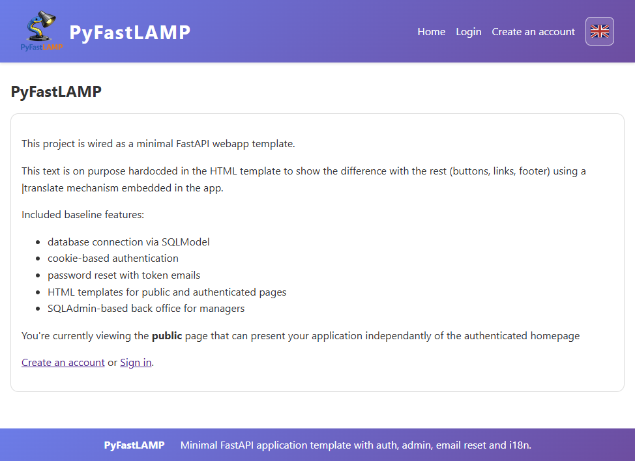Click the Included baseline features text
Viewport: 635px width, 461px height.
tap(83, 215)
